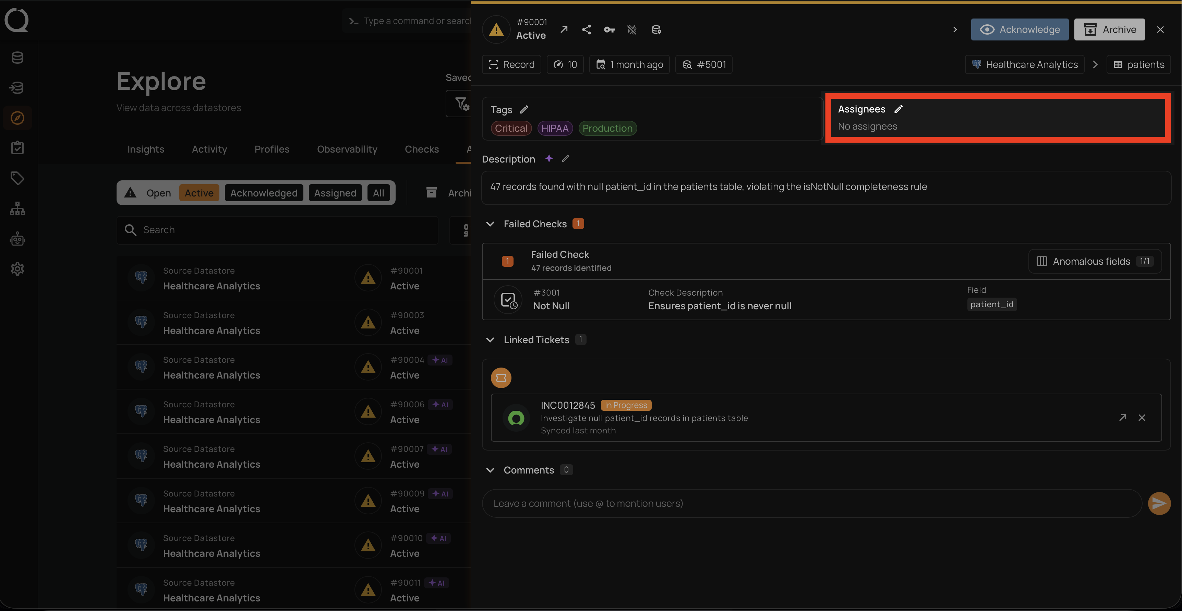Switch to the Profiles tab
Screen dimensions: 1182x611
pyautogui.click(x=272, y=149)
